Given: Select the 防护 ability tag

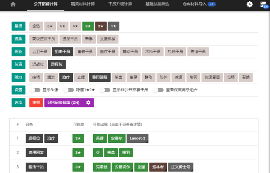Looking at the screenshot, I should pyautogui.click(x=163, y=77).
